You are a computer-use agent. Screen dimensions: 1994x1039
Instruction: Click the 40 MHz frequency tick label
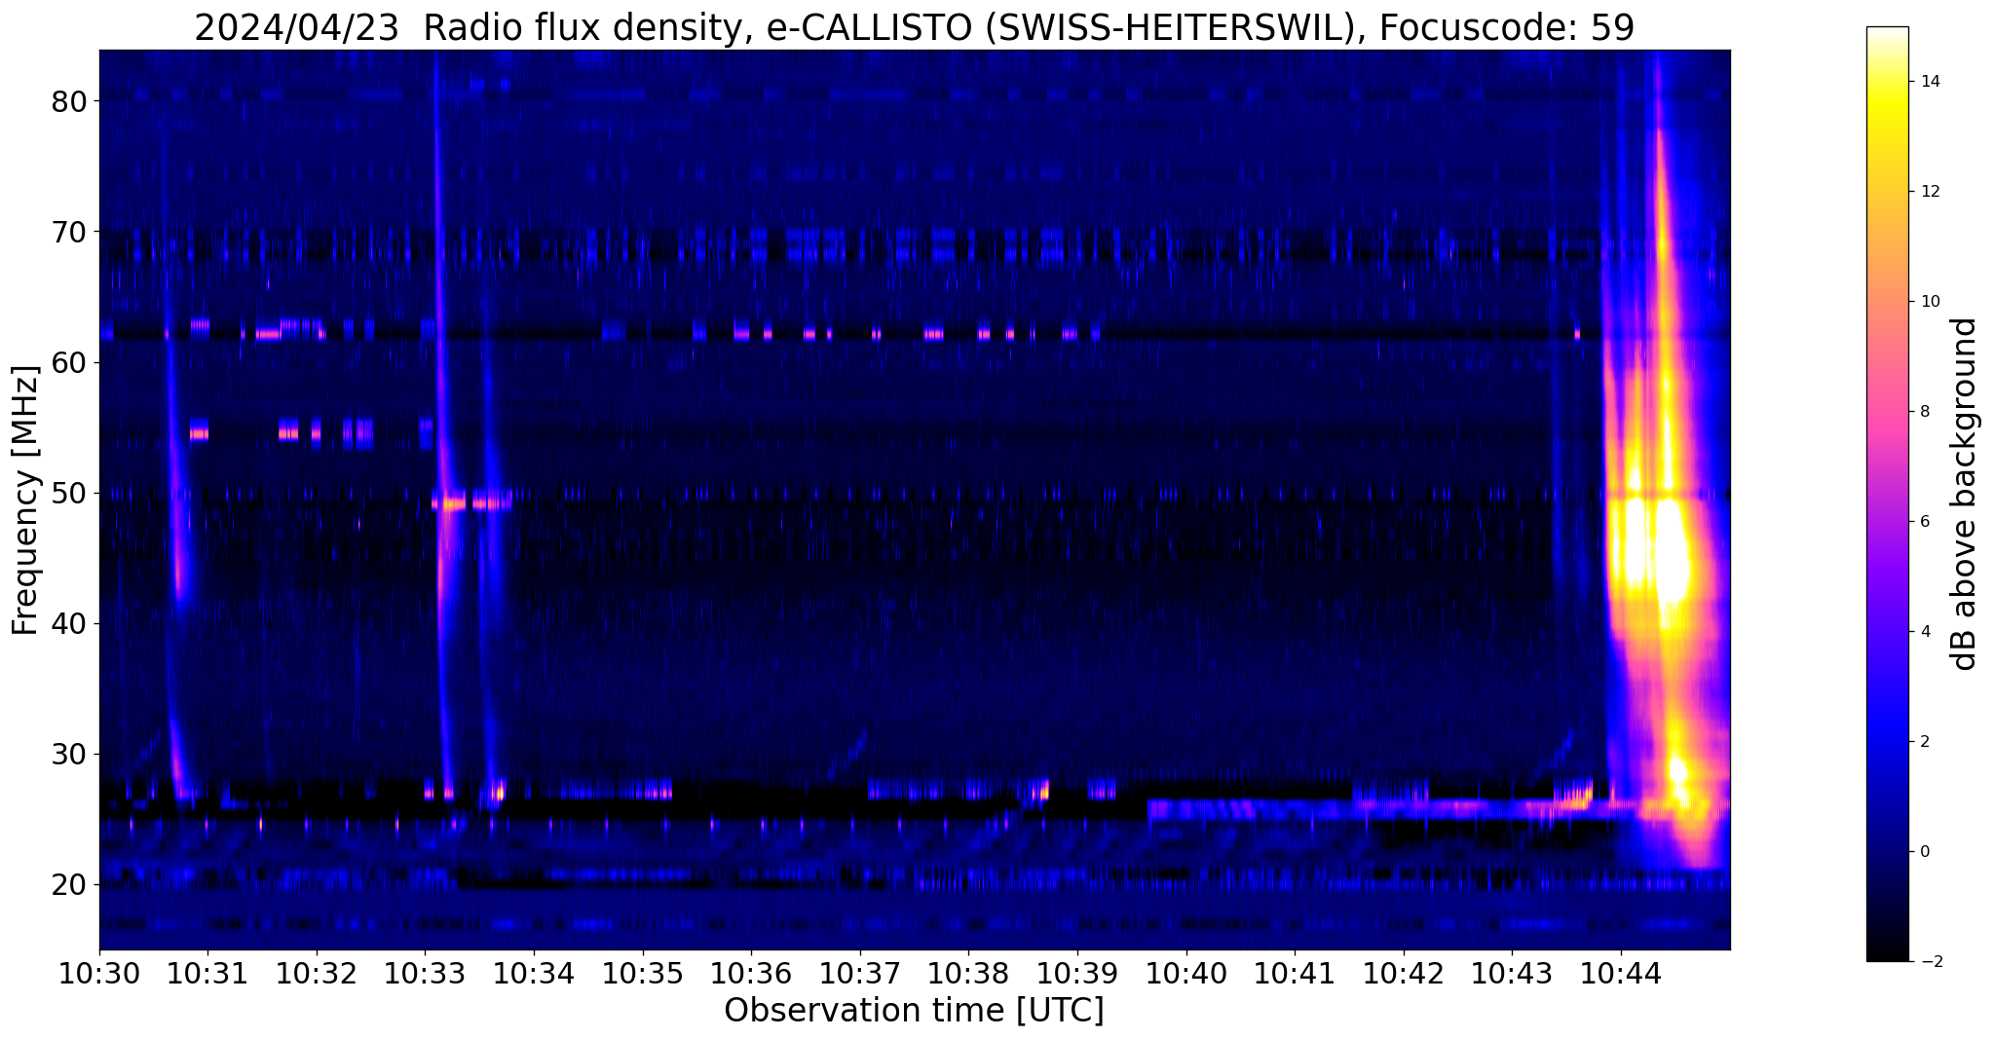70,623
